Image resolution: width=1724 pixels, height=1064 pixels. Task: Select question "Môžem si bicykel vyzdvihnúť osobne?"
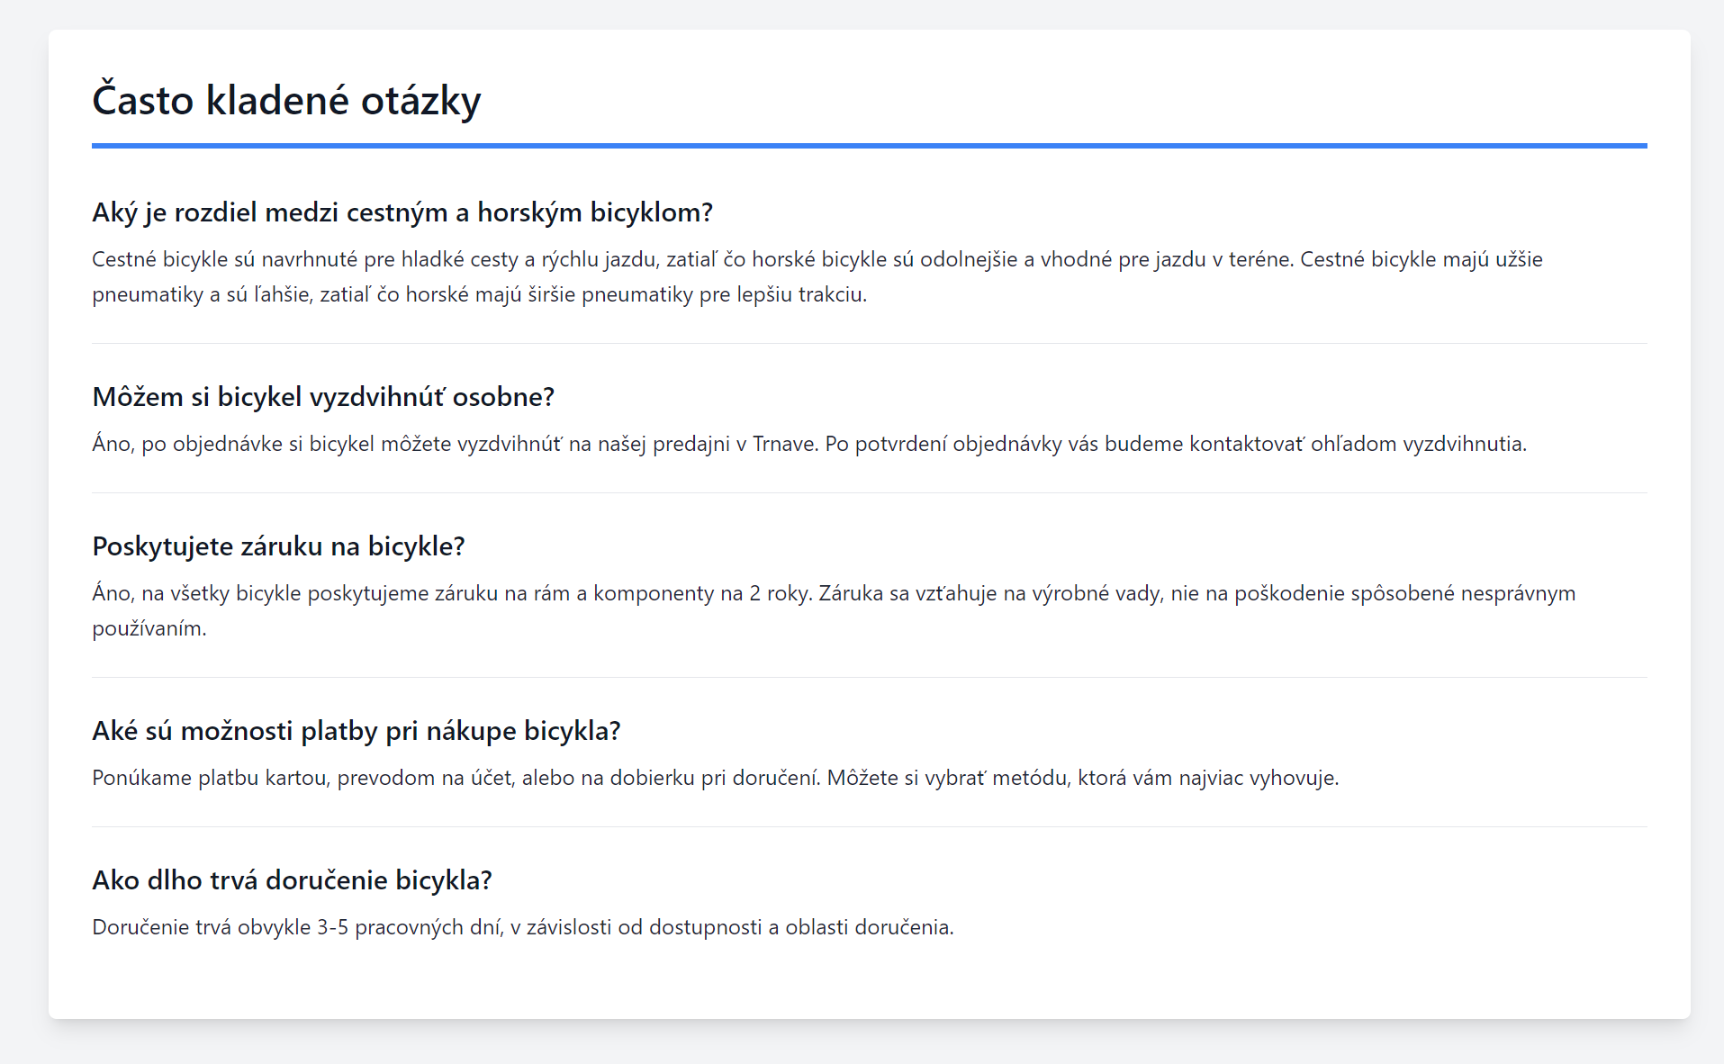click(323, 397)
